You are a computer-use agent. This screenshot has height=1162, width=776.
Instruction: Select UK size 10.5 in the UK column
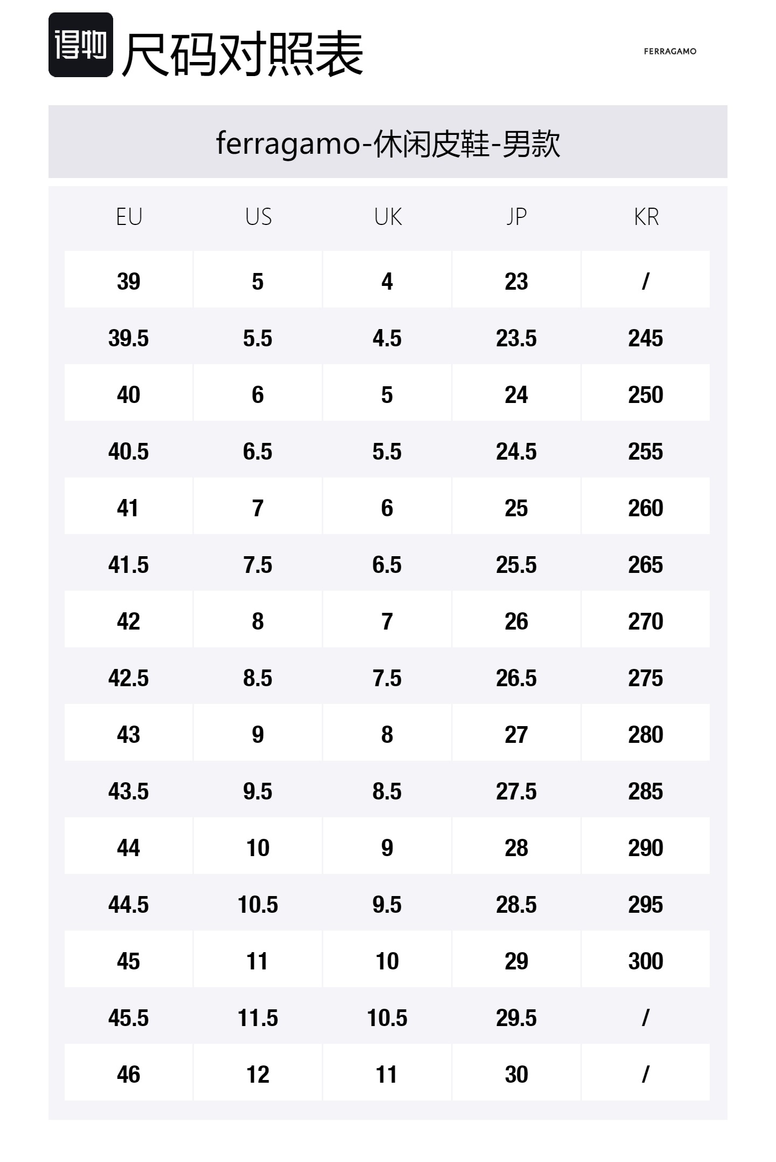387,1018
